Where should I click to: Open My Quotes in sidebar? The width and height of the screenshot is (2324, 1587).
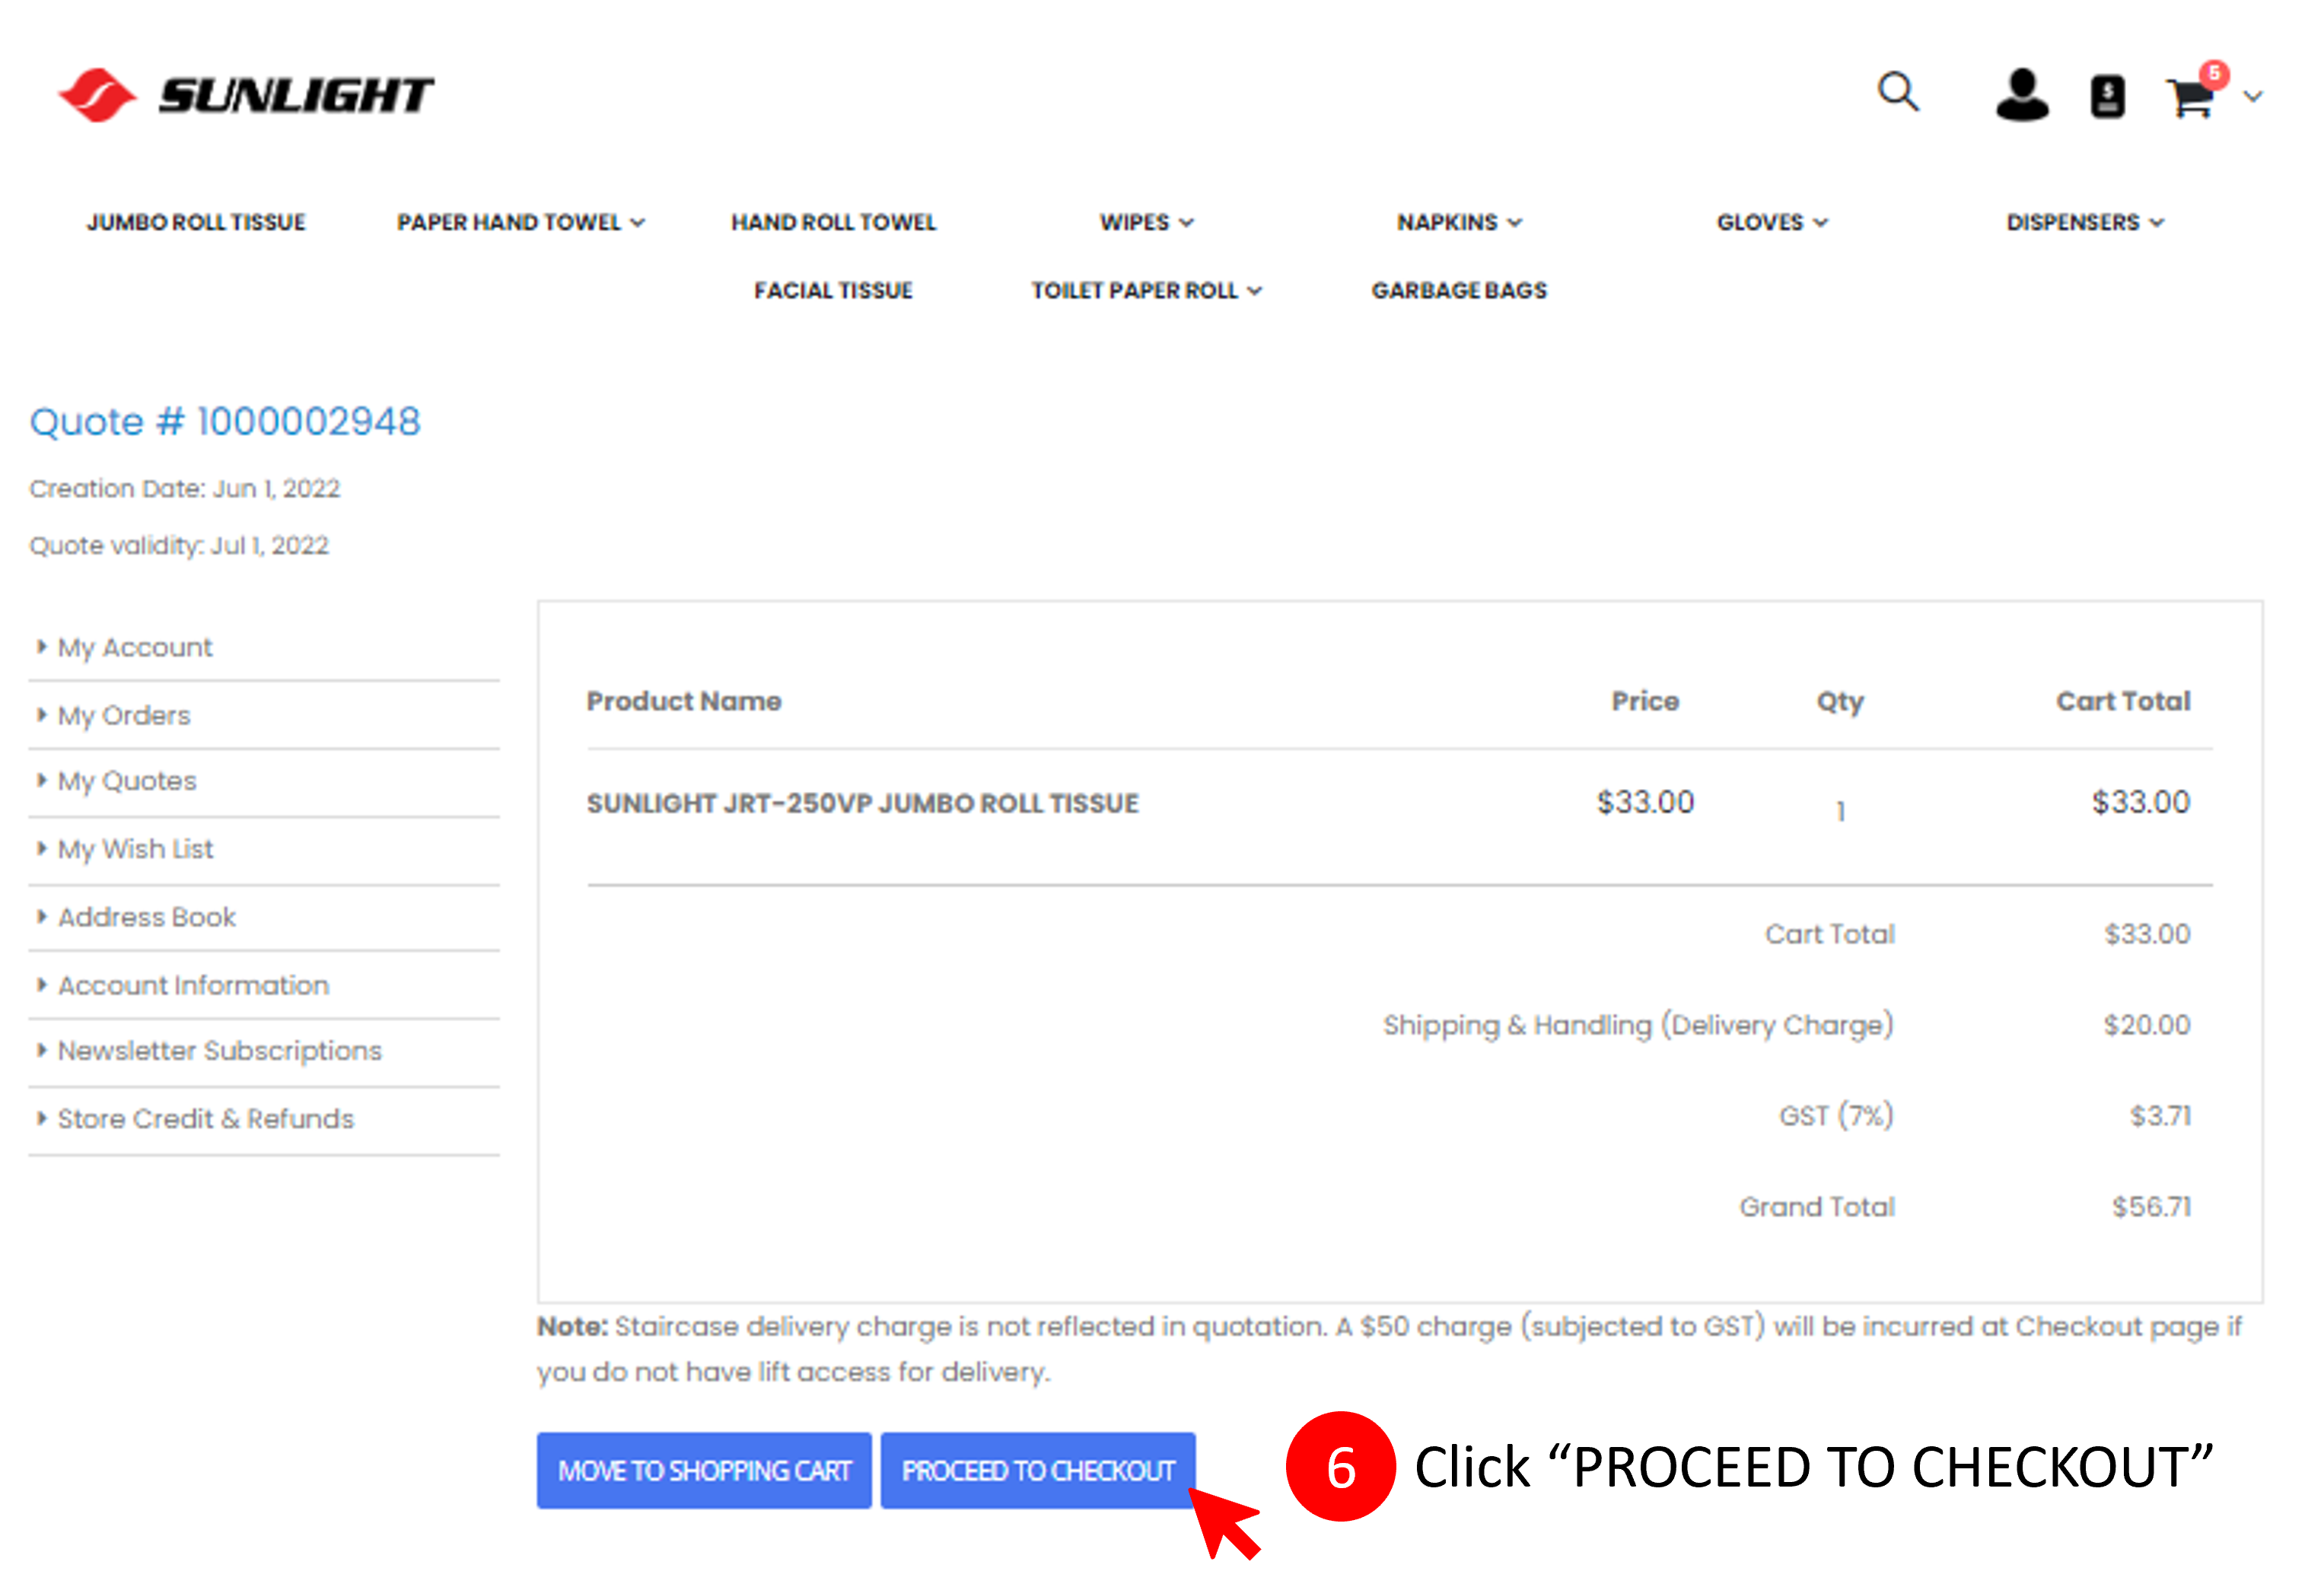[127, 781]
